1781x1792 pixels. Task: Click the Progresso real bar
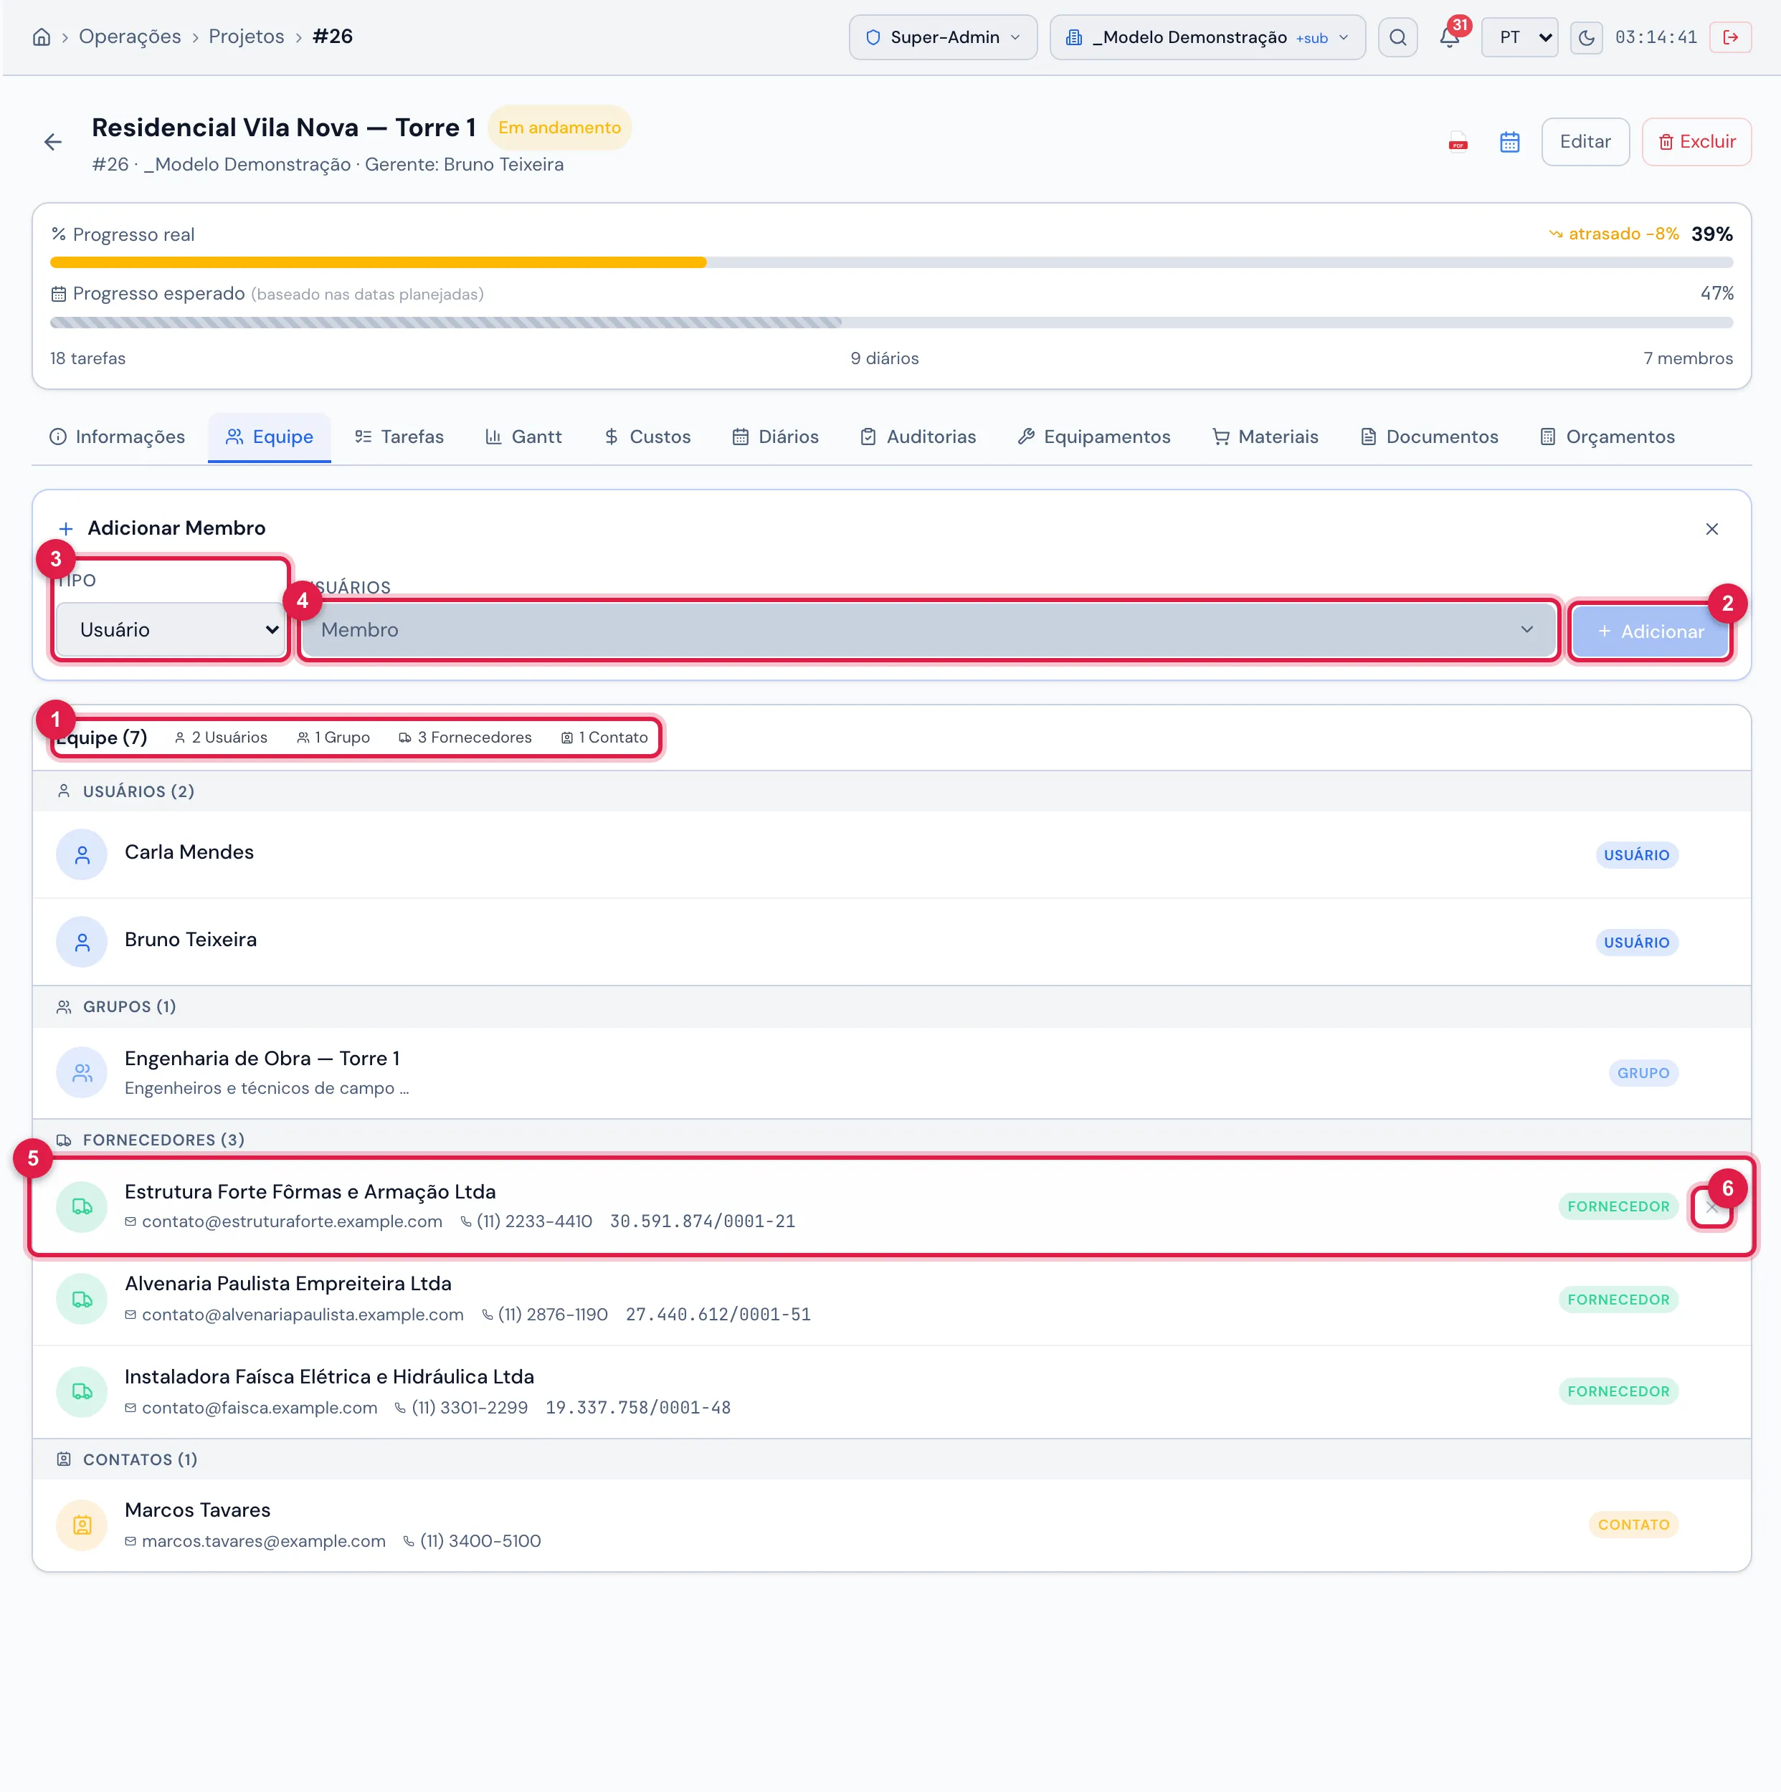click(890, 262)
